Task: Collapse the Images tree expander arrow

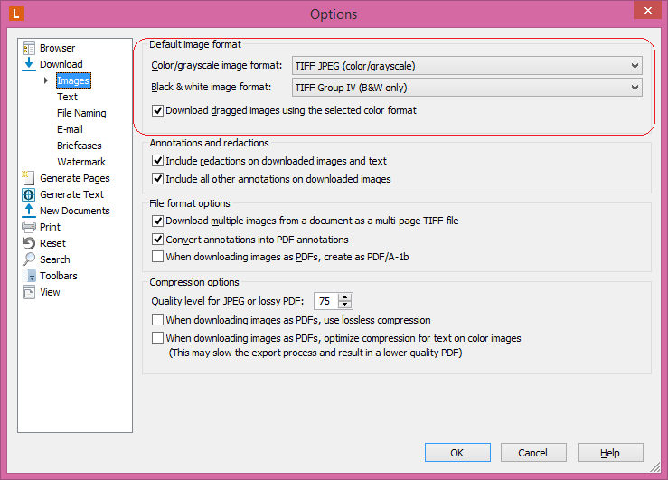Action: pos(46,81)
